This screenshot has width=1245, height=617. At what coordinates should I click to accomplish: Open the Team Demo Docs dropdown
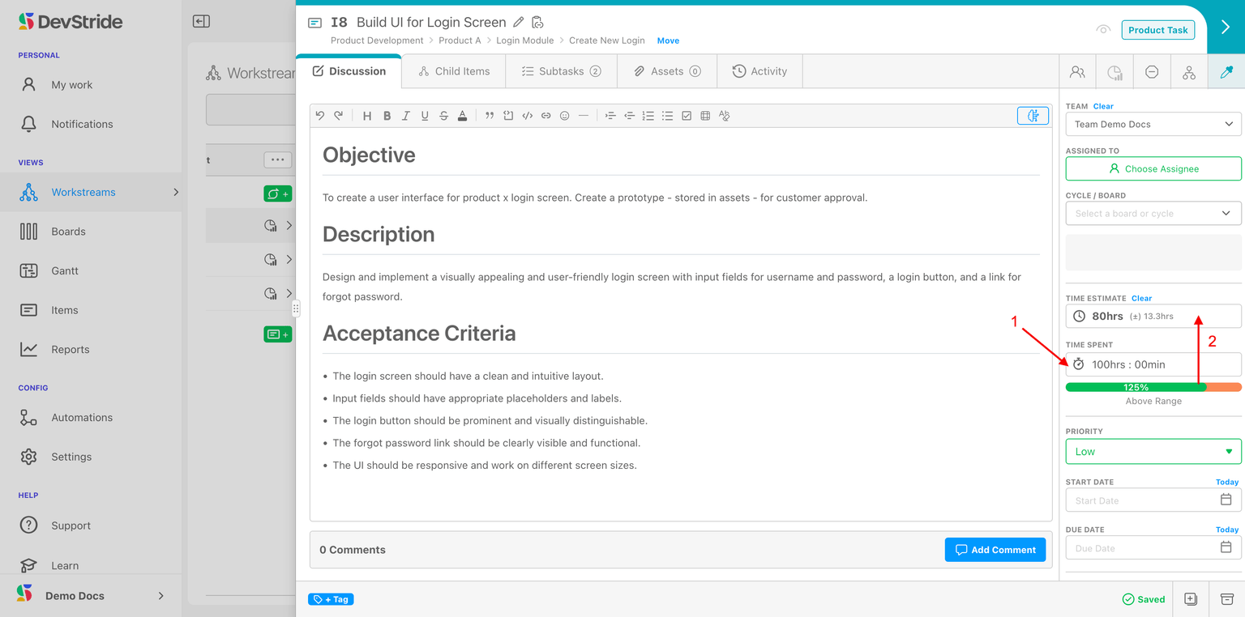click(1153, 125)
